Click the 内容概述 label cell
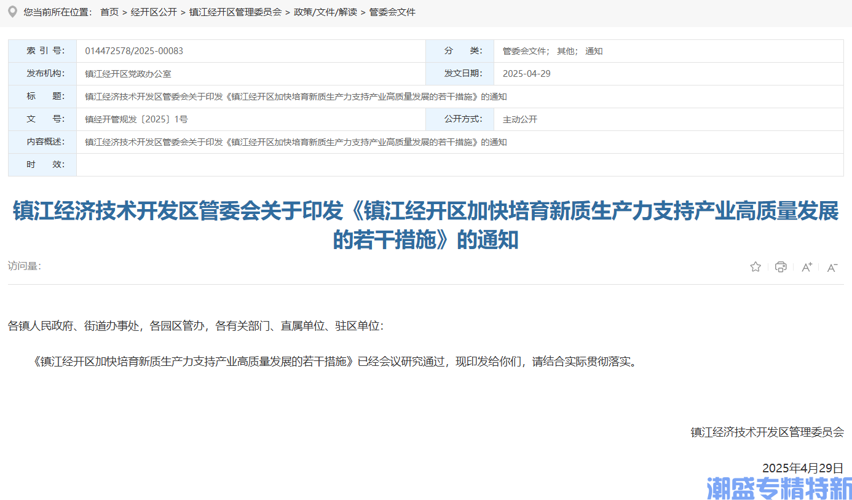 tap(42, 142)
